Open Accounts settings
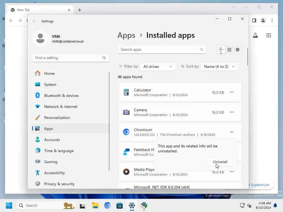The height and width of the screenshot is (212, 283). pos(70,139)
